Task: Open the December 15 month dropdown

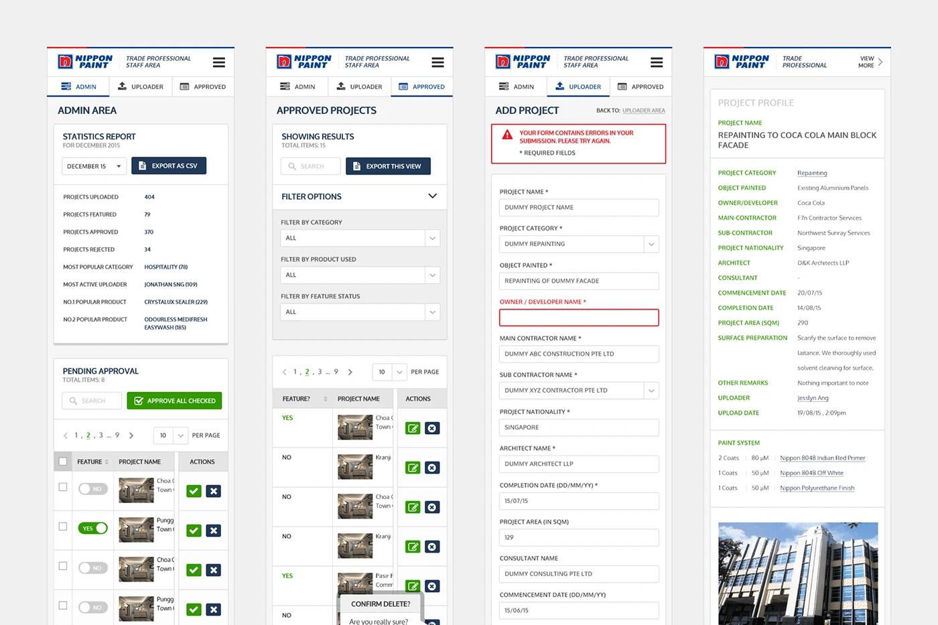Action: [94, 166]
